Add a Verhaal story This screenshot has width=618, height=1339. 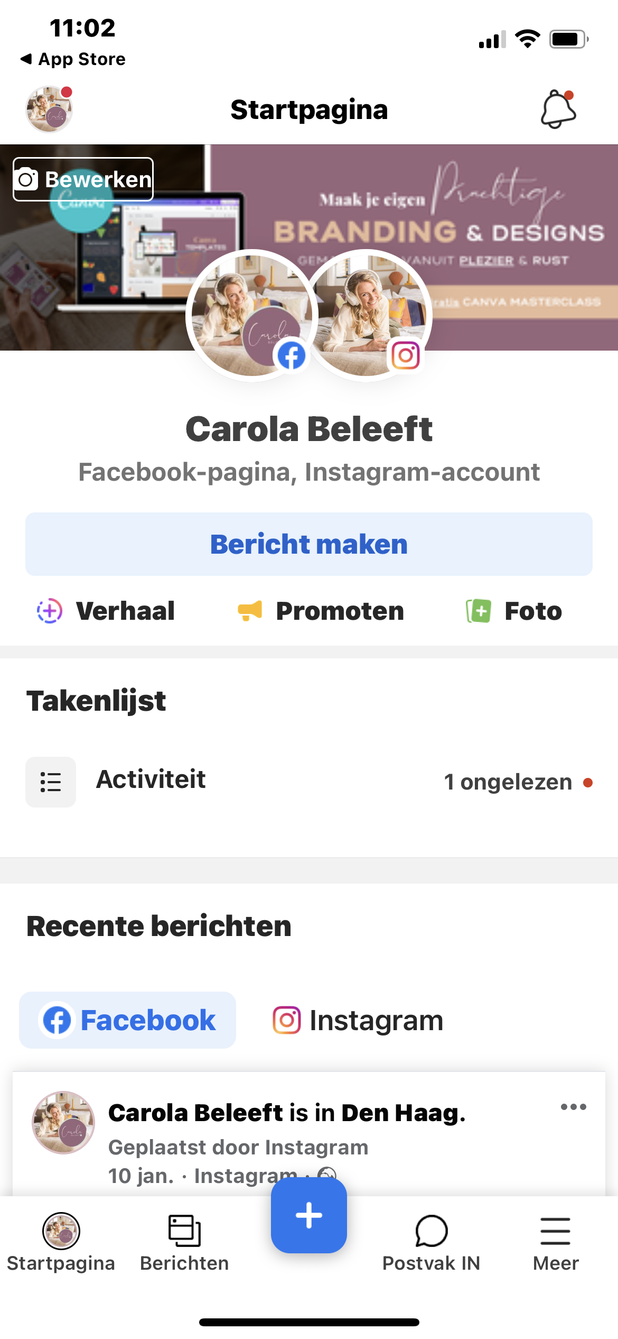[x=106, y=611]
